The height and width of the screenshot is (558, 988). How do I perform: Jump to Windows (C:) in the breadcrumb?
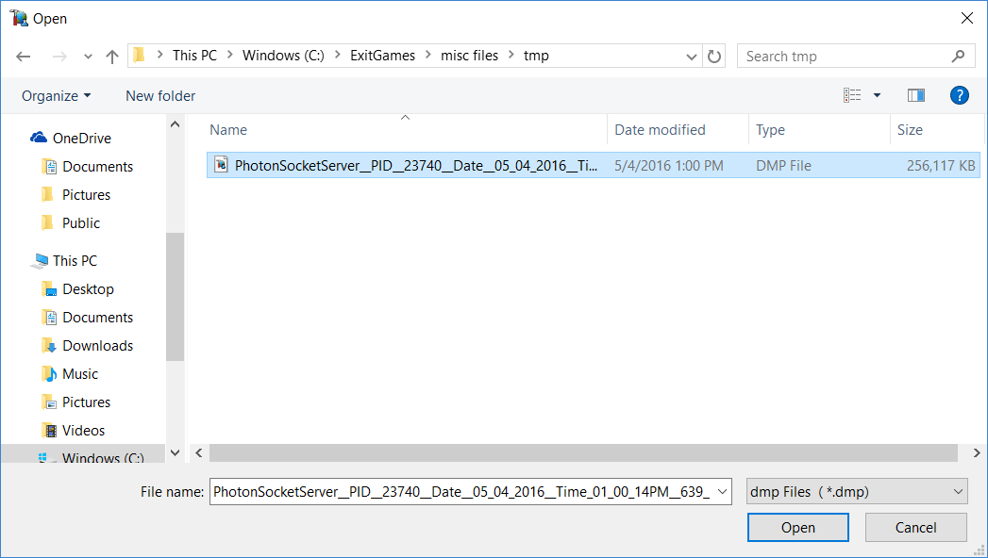282,56
